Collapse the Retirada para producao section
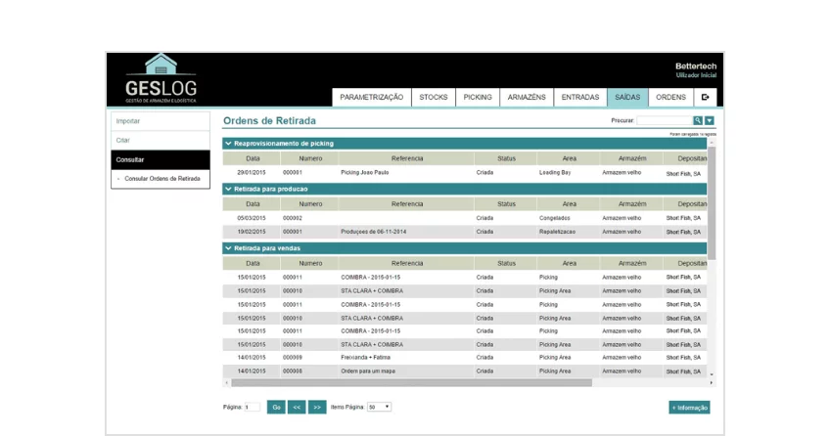830x436 pixels. [x=228, y=189]
